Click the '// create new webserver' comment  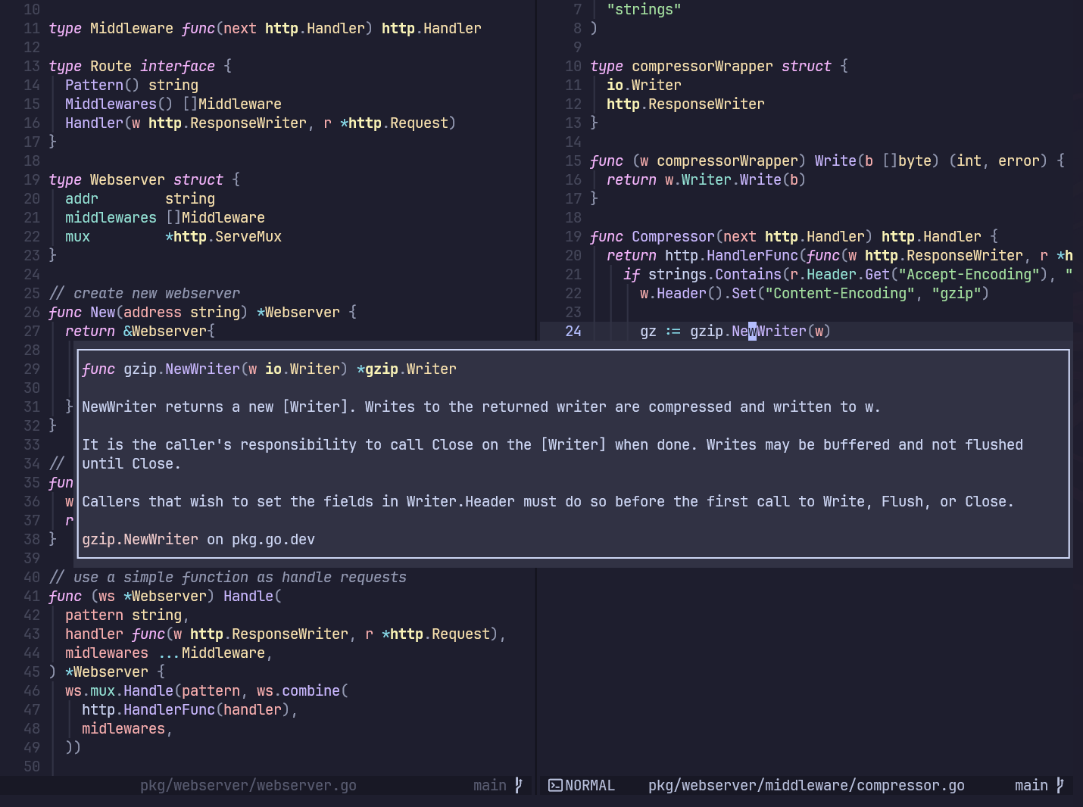pos(144,293)
